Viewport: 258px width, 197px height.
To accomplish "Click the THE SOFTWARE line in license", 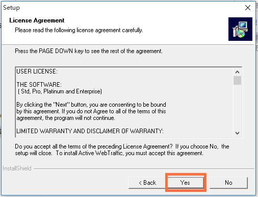I will click(x=39, y=85).
